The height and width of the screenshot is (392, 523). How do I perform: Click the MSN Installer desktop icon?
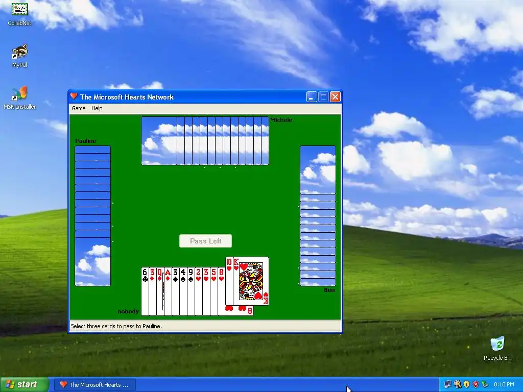tap(20, 98)
